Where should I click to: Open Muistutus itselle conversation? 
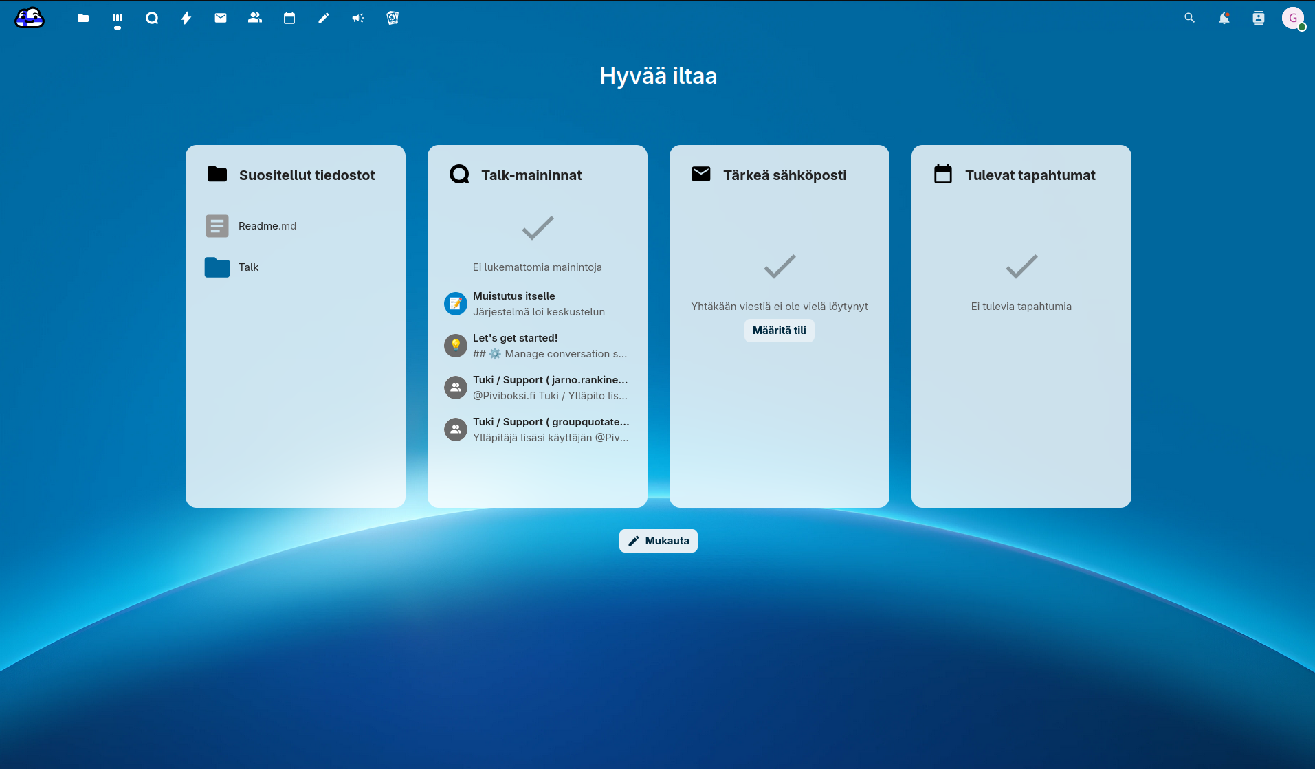point(538,304)
